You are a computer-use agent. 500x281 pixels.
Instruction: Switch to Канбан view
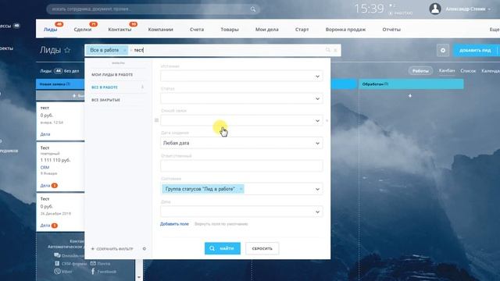447,71
